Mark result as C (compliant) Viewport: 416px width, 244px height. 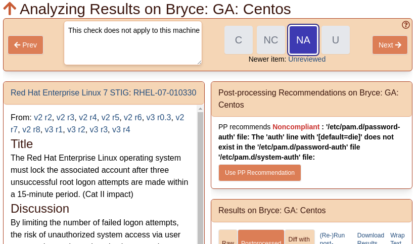pos(239,40)
